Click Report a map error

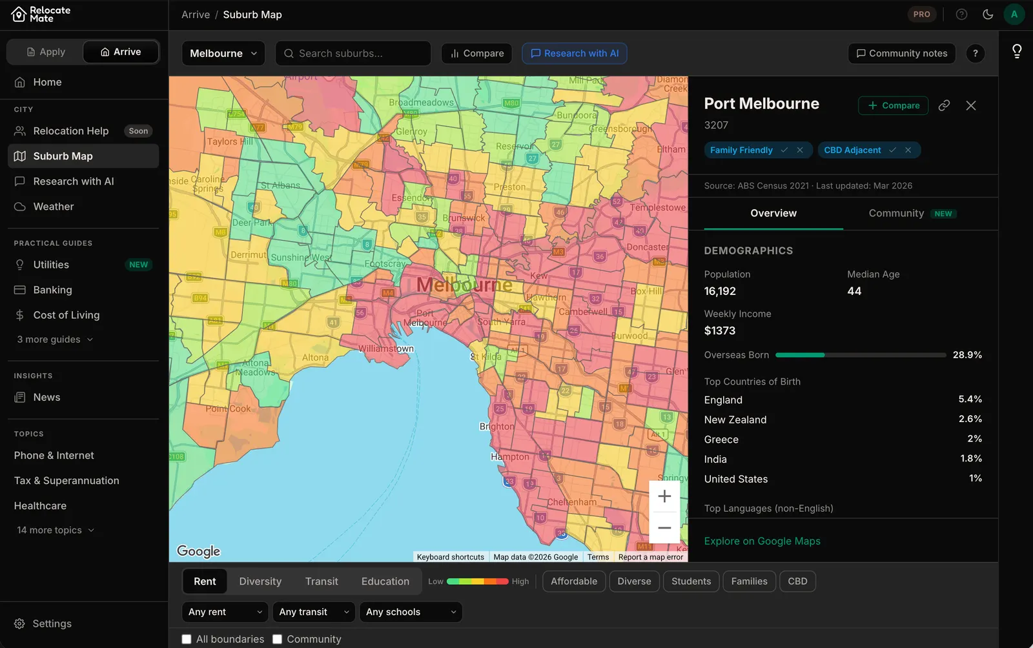(650, 557)
